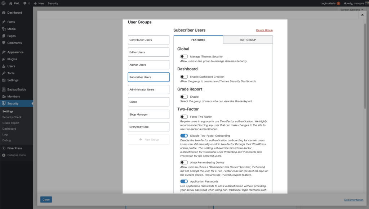The image size is (369, 209).
Task: Click the blue Close button
Action: tap(46, 200)
